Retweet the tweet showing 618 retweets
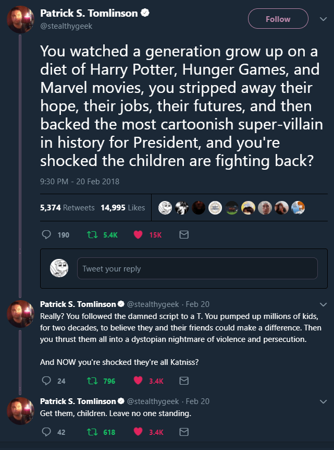The width and height of the screenshot is (334, 450). (x=92, y=432)
